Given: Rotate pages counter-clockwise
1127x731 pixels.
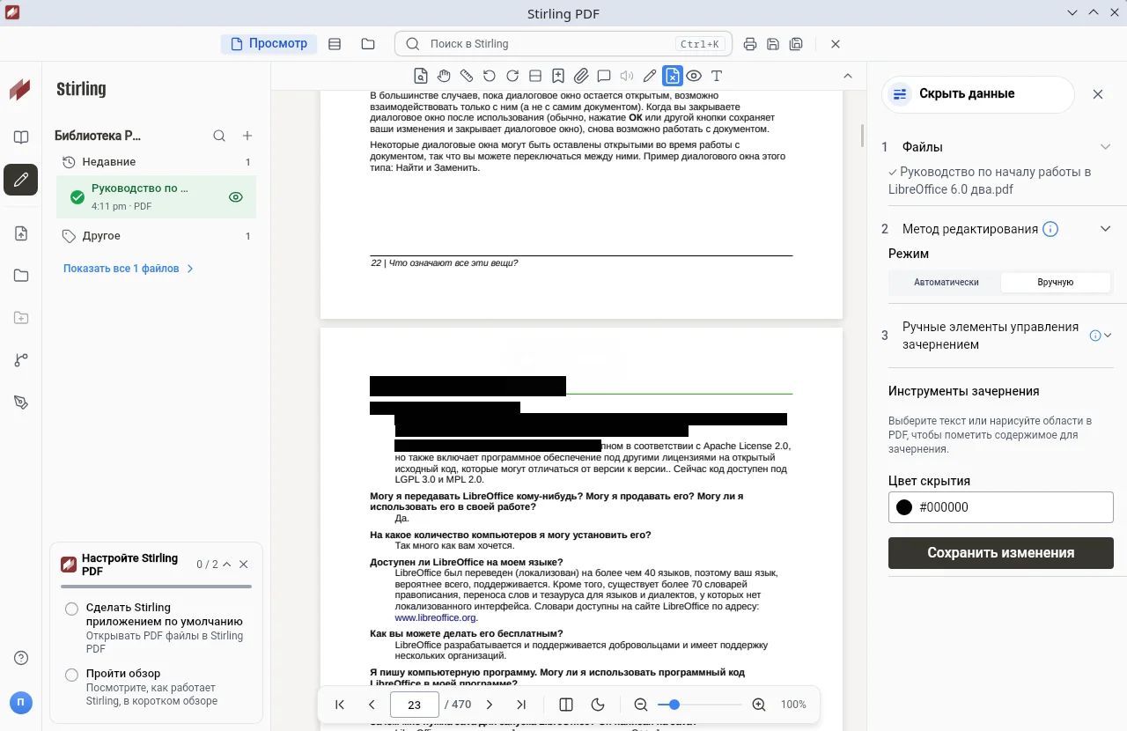Looking at the screenshot, I should 490,76.
